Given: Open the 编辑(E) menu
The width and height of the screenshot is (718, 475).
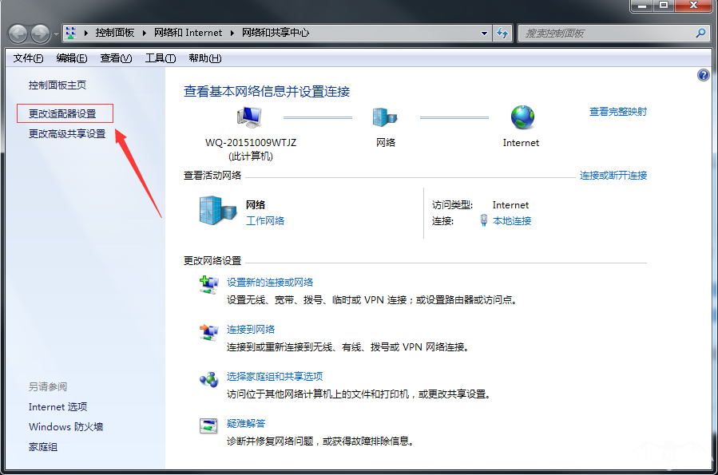Looking at the screenshot, I should click(72, 58).
